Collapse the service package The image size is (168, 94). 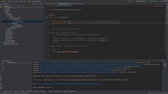click(x=11, y=23)
